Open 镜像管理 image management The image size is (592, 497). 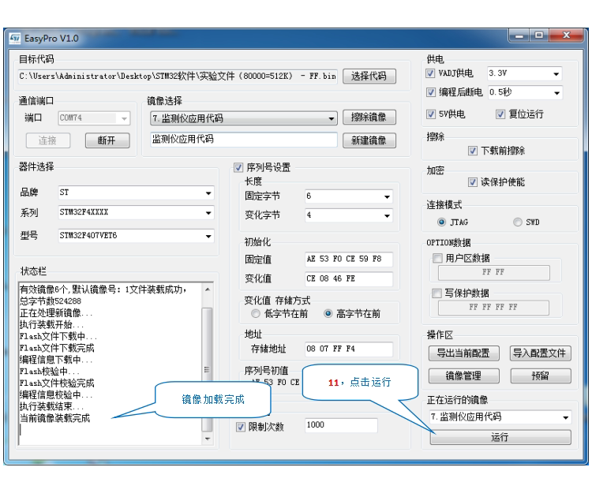click(x=463, y=376)
